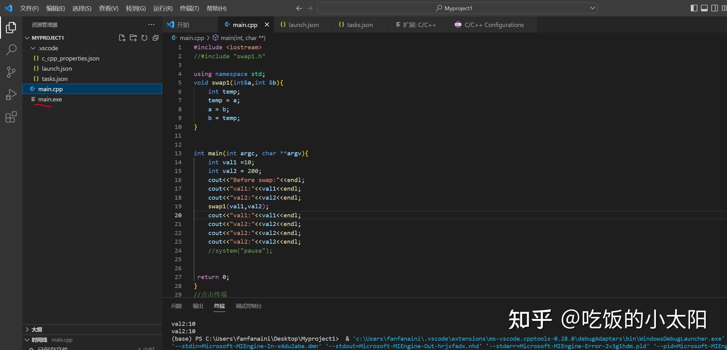The width and height of the screenshot is (727, 350).
Task: Open the 文件(F) menu
Action: 29,8
